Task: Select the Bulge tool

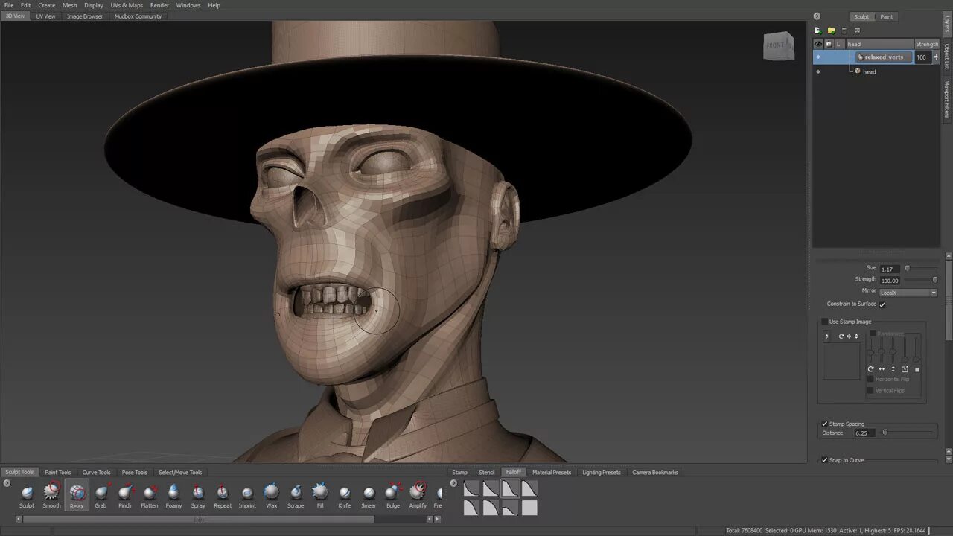Action: pos(393,493)
